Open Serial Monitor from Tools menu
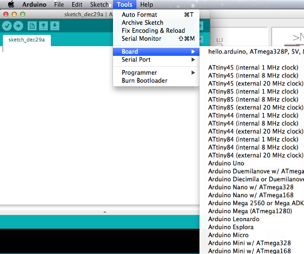304x254 pixels. click(x=156, y=39)
